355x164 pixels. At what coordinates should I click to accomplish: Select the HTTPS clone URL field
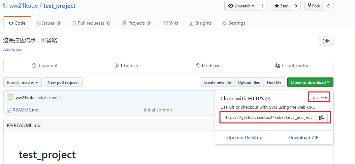click(268, 118)
